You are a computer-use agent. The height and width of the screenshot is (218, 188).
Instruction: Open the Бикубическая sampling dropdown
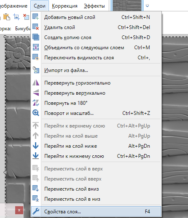tap(23, 29)
